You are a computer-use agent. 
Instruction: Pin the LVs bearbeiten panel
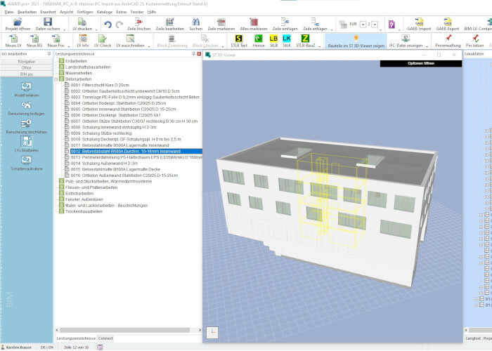coord(49,54)
